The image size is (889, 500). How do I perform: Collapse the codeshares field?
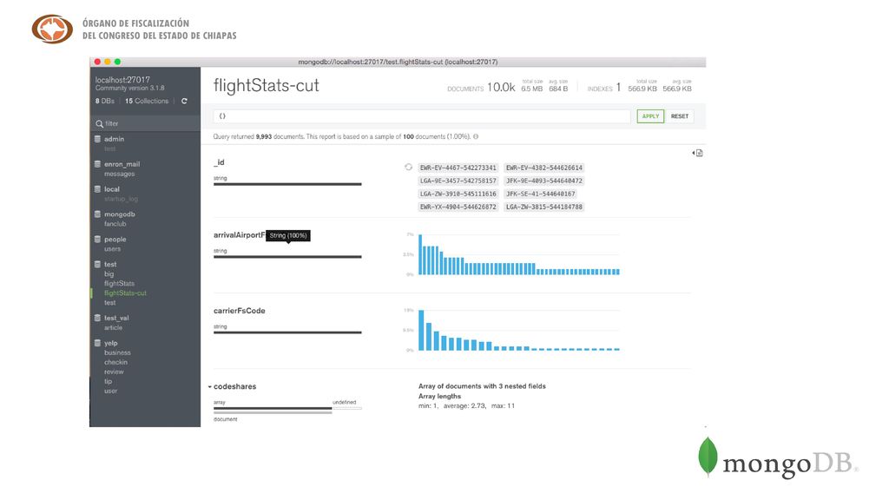[x=210, y=386]
